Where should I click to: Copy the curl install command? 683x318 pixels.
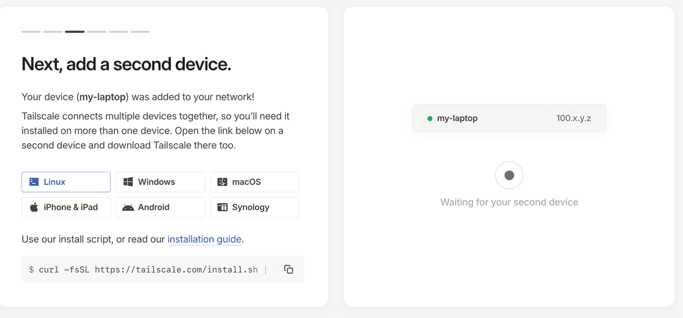[x=288, y=269]
